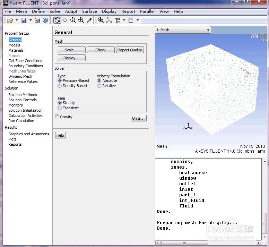The image size is (269, 247).
Task: Open Run Calculation
Action: click(21, 121)
